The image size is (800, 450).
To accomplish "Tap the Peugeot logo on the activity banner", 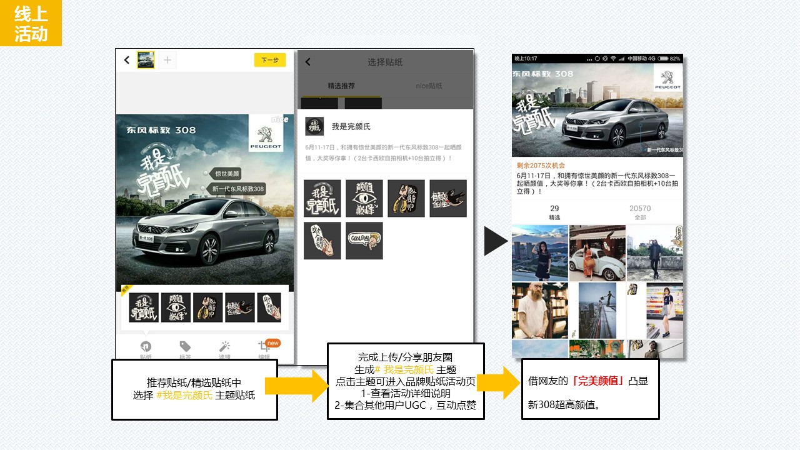I will pos(668,77).
